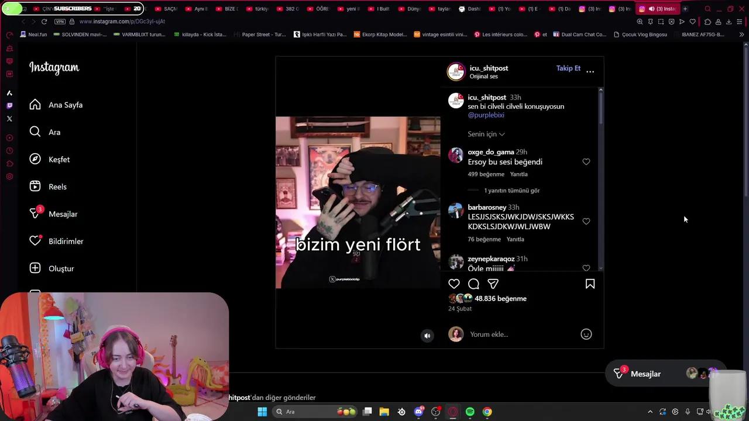The width and height of the screenshot is (749, 421).
Task: Switch to the 'taylan' YouTube tab
Action: pyautogui.click(x=439, y=9)
